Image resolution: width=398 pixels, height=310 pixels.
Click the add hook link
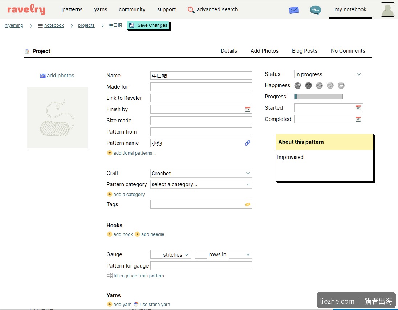(x=123, y=234)
